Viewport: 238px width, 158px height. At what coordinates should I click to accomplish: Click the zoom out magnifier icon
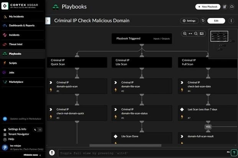(196, 34)
